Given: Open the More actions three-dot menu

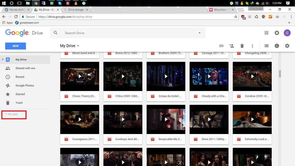Looking at the screenshot, I should click(x=252, y=46).
